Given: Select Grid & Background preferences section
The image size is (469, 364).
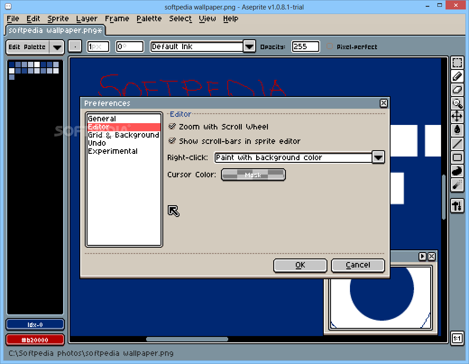Looking at the screenshot, I should coord(124,135).
